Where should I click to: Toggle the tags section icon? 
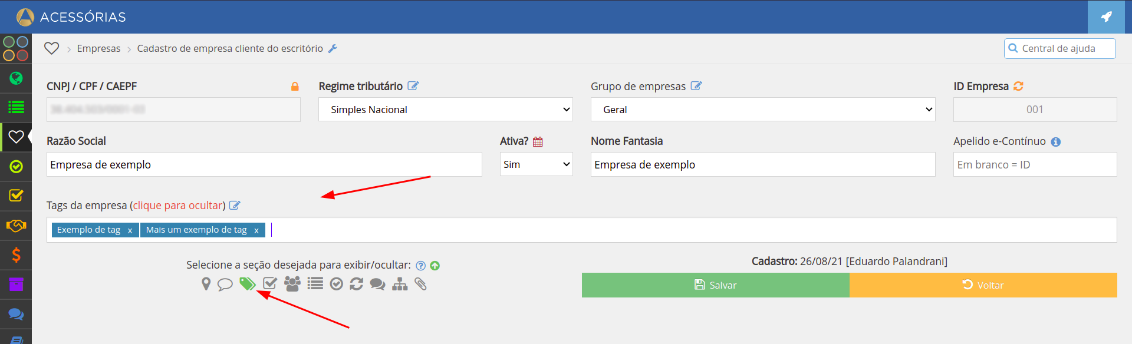(247, 284)
